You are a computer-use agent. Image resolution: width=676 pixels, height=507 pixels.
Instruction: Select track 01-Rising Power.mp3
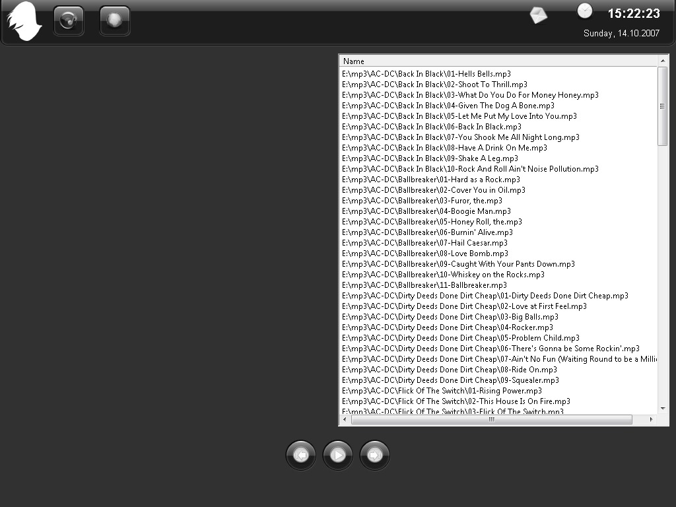[x=442, y=391]
